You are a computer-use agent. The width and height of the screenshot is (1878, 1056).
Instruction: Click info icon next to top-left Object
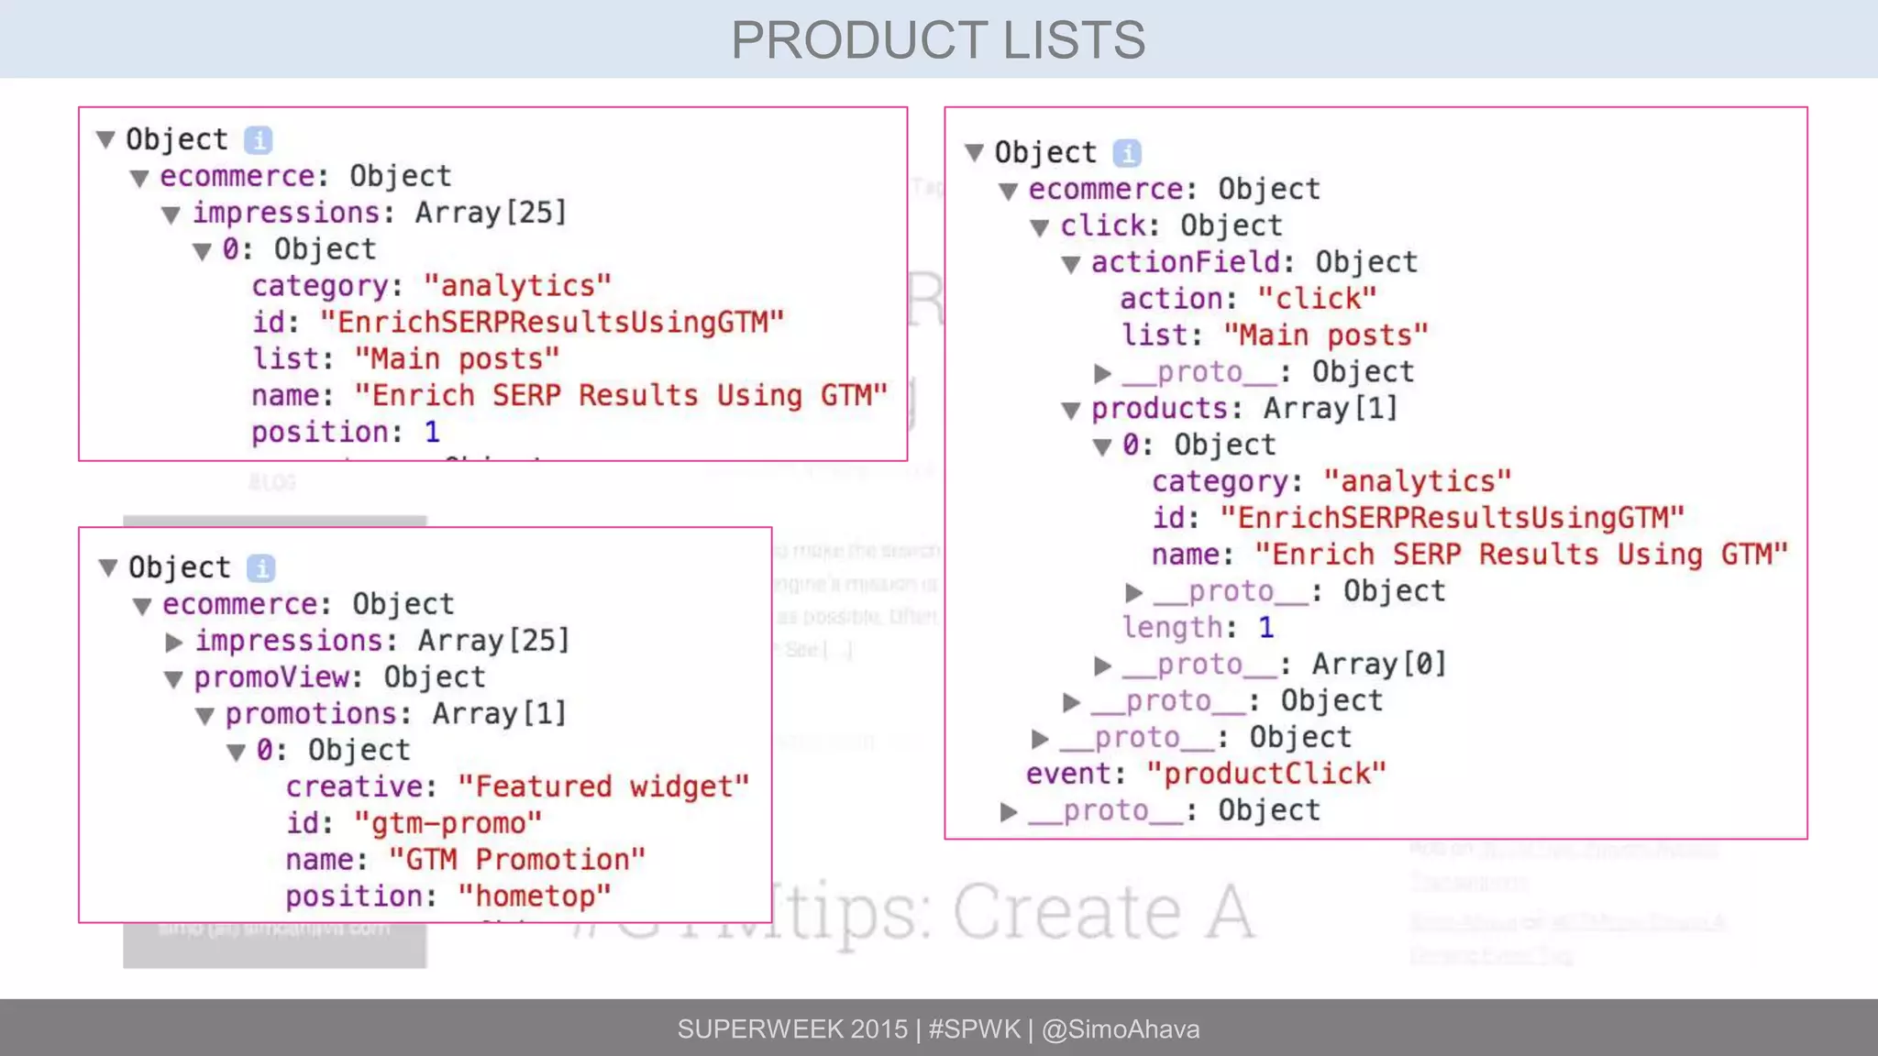coord(259,139)
